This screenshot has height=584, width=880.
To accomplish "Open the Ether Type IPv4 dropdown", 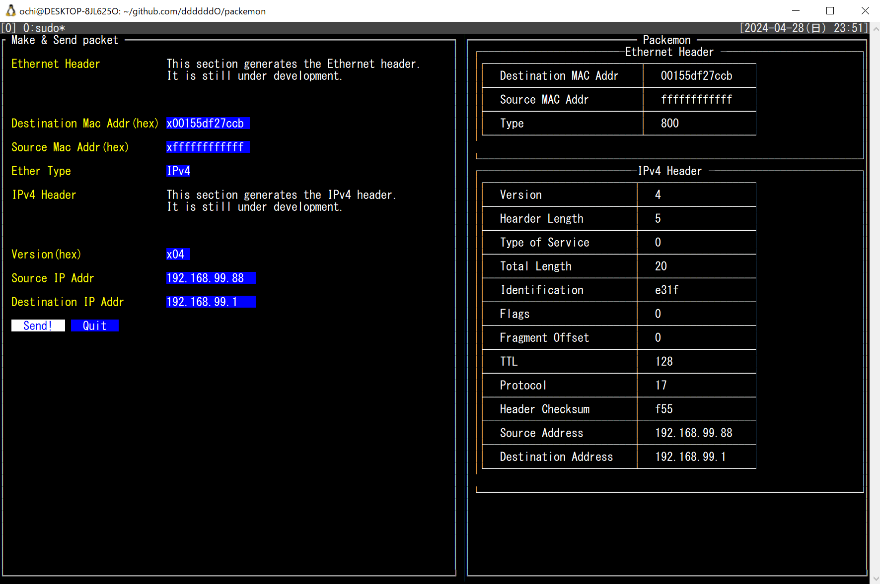I will pyautogui.click(x=178, y=171).
